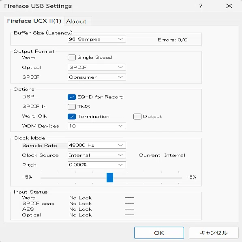Click the SPDIF coax No Lock status
Image resolution: width=242 pixels, height=242 pixels.
point(81,203)
